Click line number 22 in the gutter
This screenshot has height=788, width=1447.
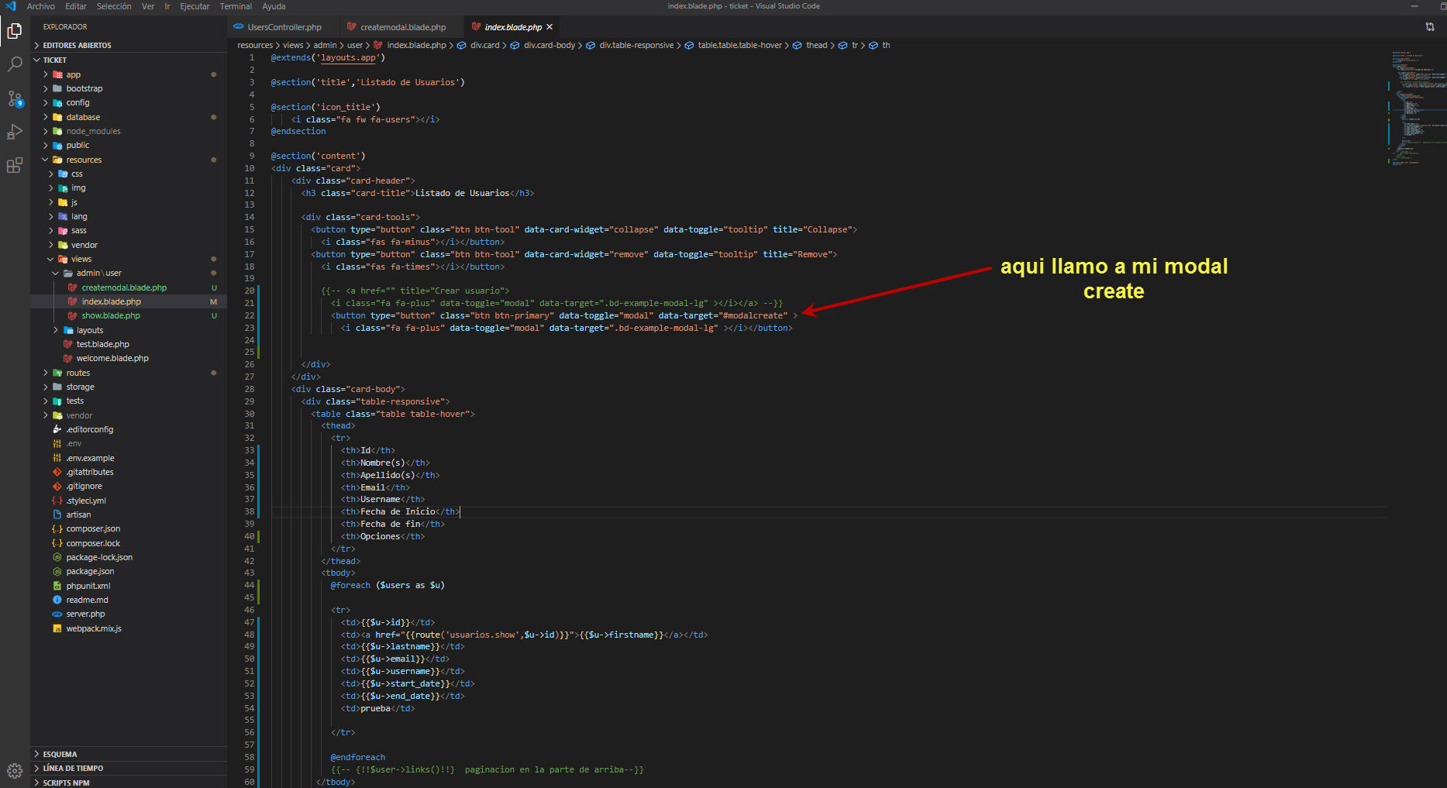pos(250,316)
